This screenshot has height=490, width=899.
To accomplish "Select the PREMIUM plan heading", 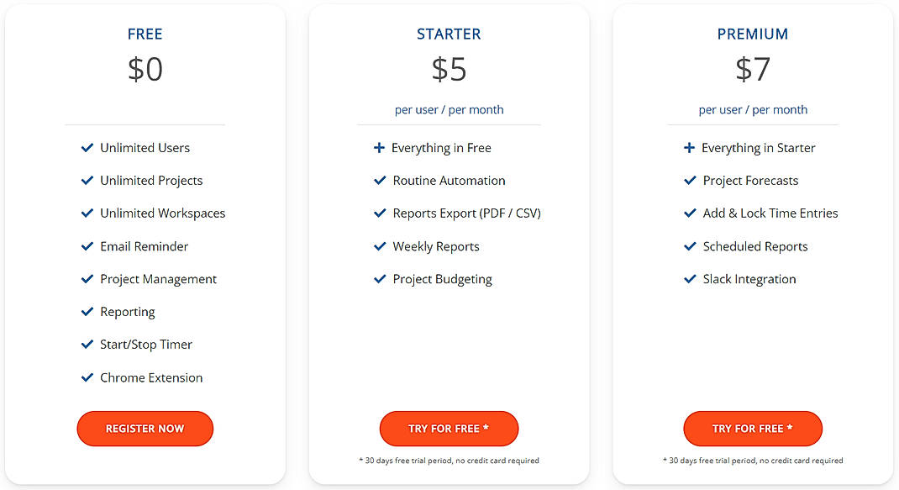I will (x=752, y=34).
